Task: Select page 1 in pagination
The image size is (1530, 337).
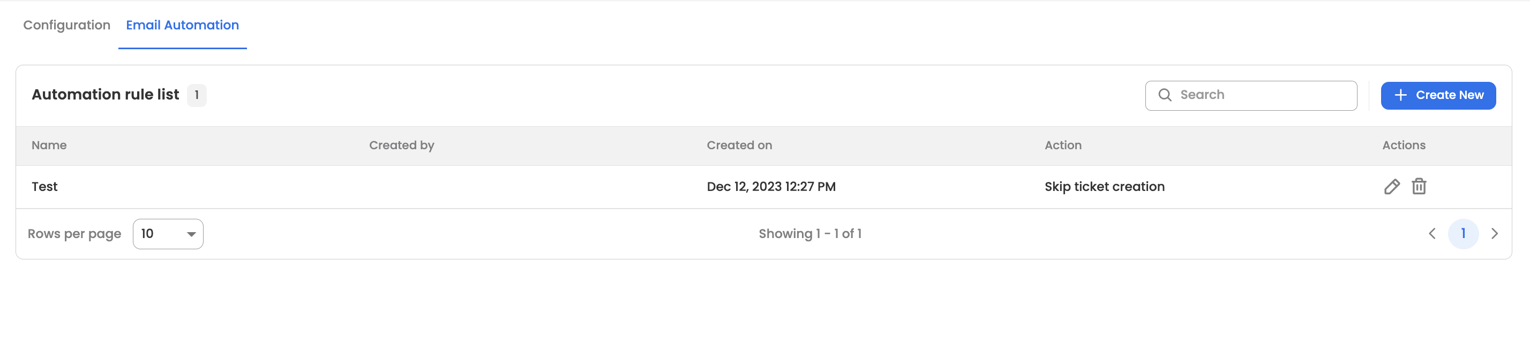Action: 1463,234
